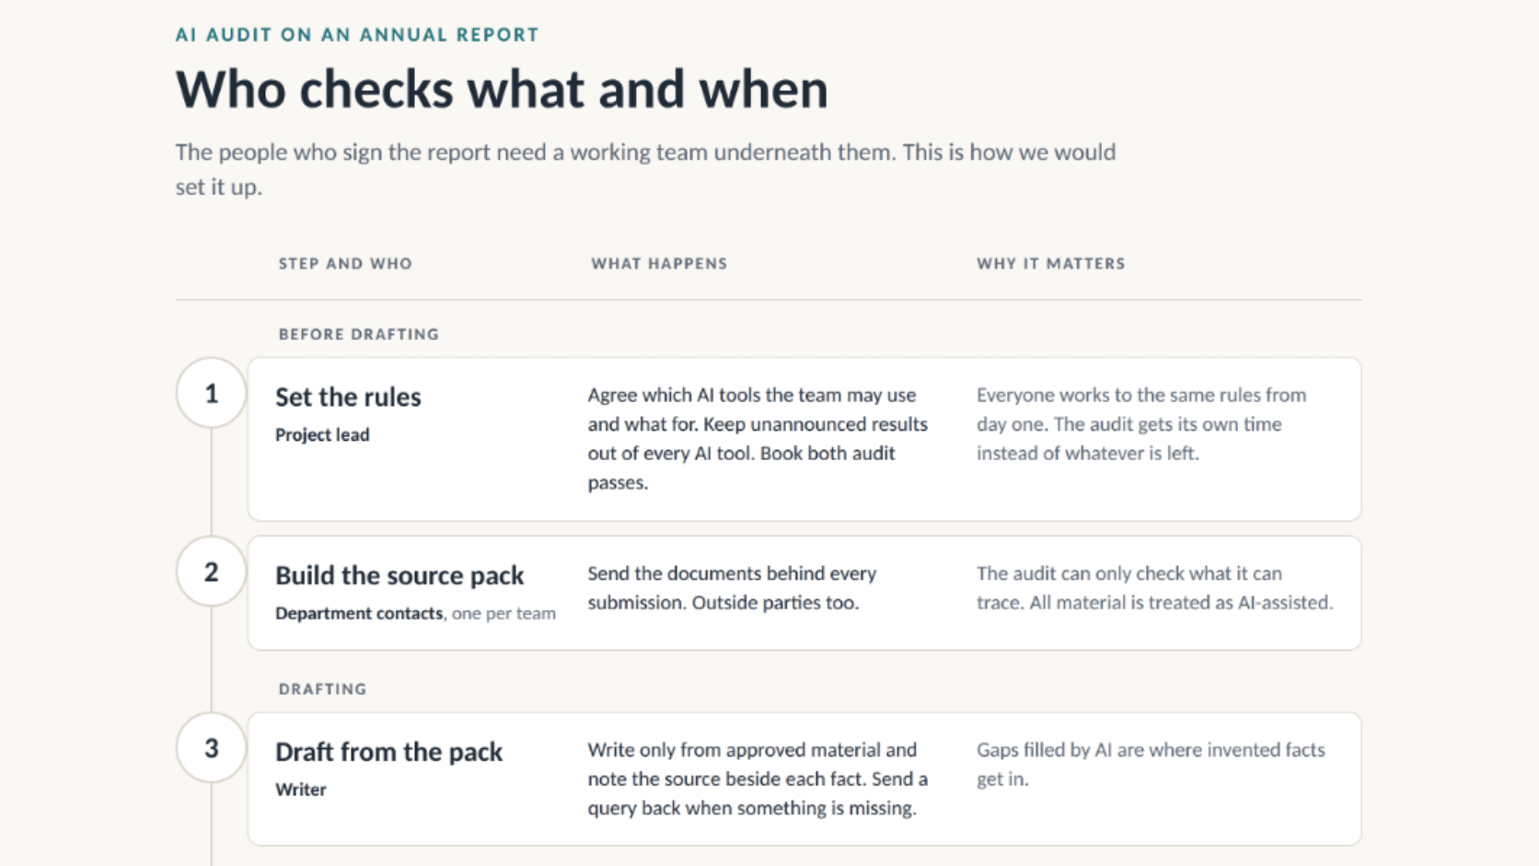The height and width of the screenshot is (866, 1539).
Task: Click the "BEFORE DRAFTING" section label
Action: 359,334
